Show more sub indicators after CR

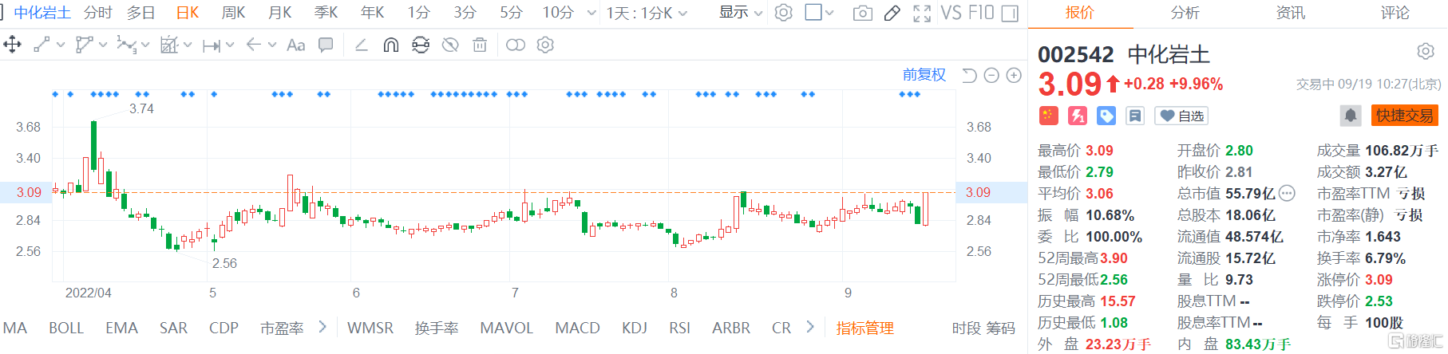[x=810, y=327]
